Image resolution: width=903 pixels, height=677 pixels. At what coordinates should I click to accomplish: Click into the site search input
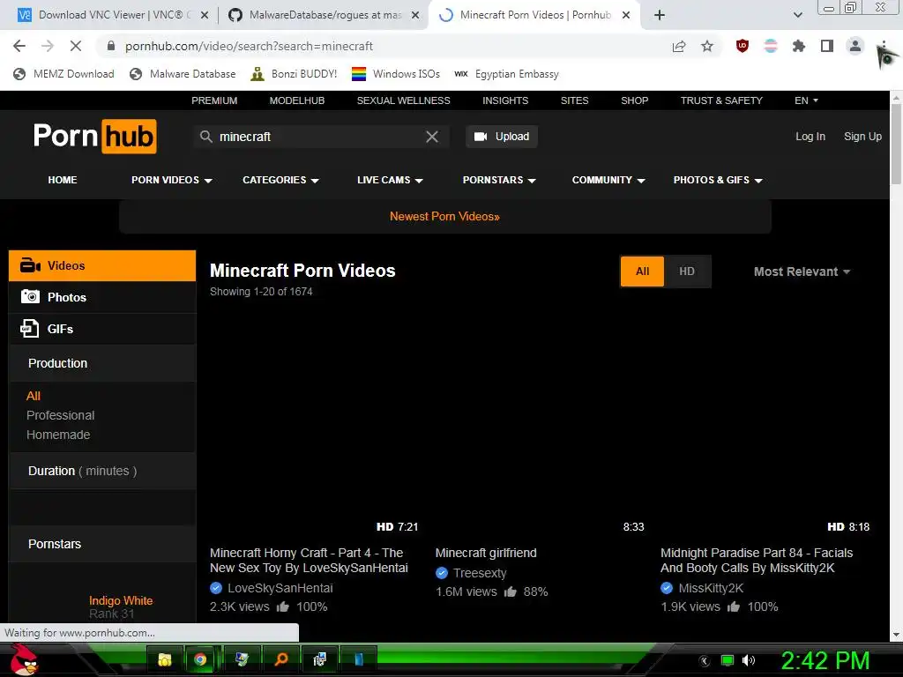(x=319, y=137)
